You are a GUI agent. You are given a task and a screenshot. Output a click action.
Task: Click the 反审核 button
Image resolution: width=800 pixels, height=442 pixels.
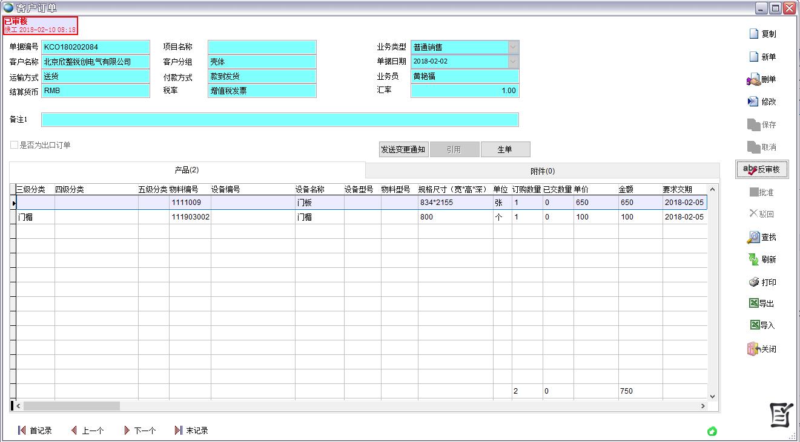tap(761, 170)
